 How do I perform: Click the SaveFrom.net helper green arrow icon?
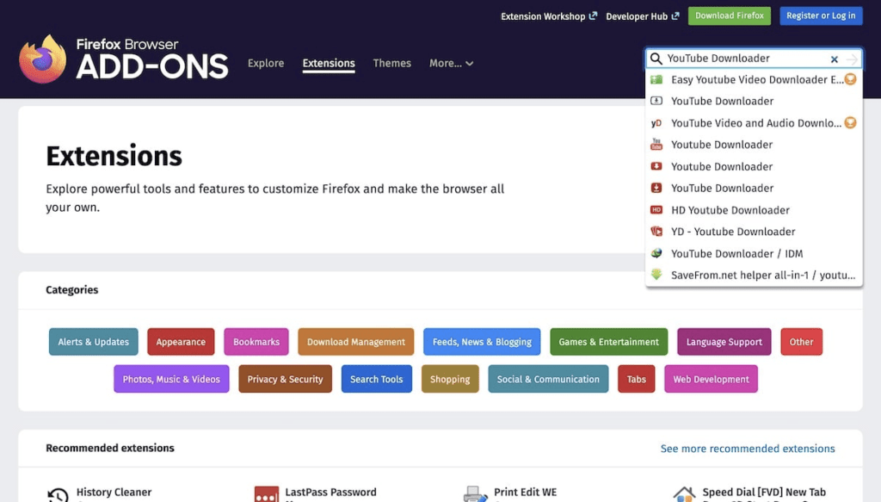(x=656, y=275)
